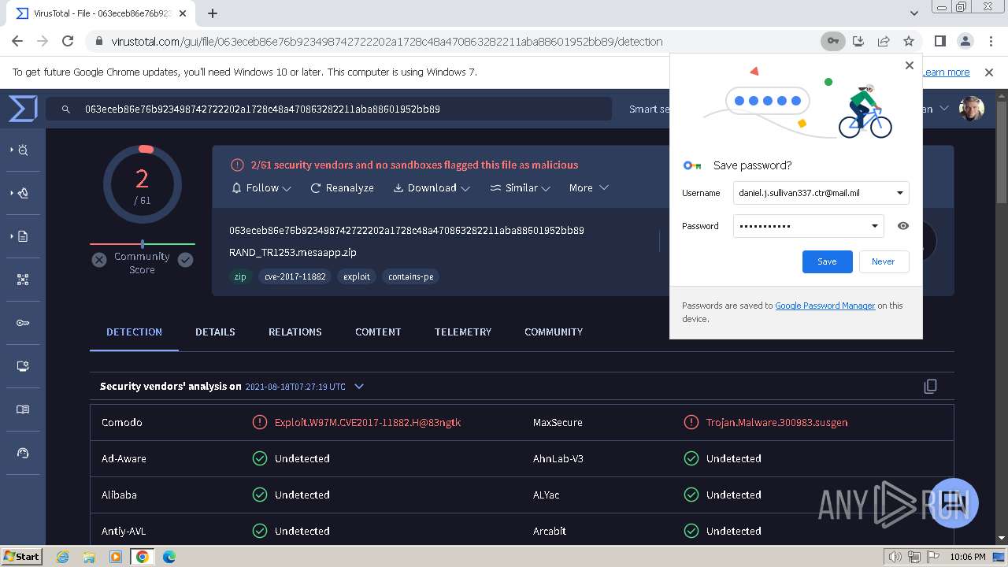Open the Download dropdown
This screenshot has width=1008, height=567.
pos(432,188)
